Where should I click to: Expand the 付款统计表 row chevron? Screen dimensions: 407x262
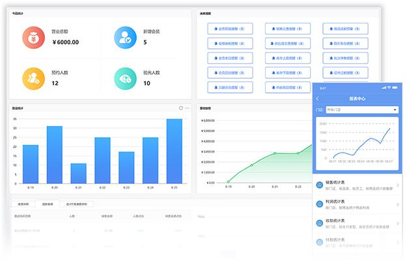(397, 243)
